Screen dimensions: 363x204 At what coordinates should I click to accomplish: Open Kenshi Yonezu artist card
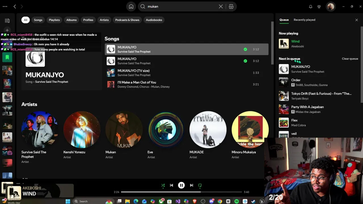(82, 135)
